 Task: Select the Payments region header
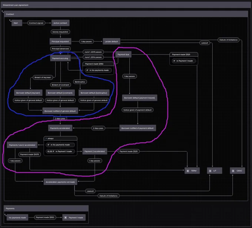46,209
